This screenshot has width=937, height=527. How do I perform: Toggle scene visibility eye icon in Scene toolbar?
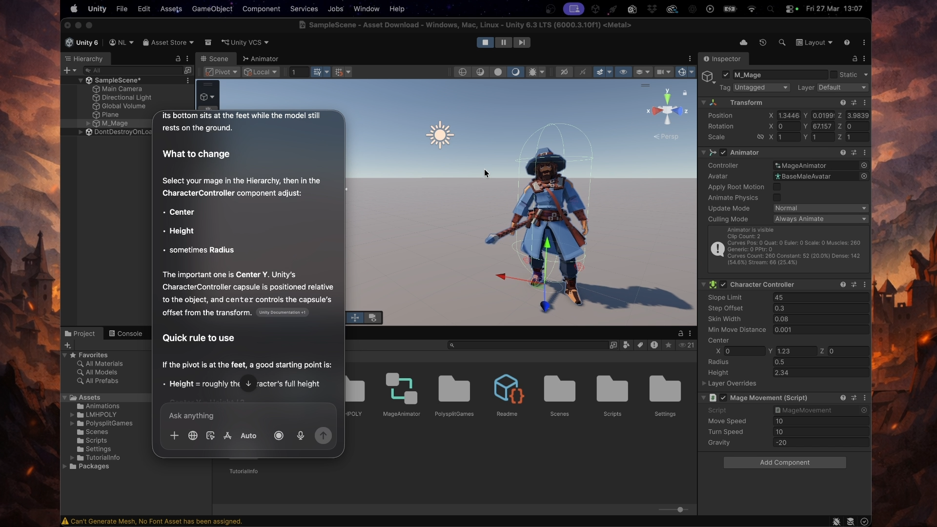tap(623, 72)
